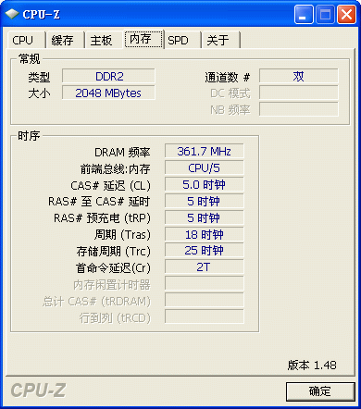Image resolution: width=361 pixels, height=409 pixels.
Task: Select the 内存 tab
Action: coord(143,39)
